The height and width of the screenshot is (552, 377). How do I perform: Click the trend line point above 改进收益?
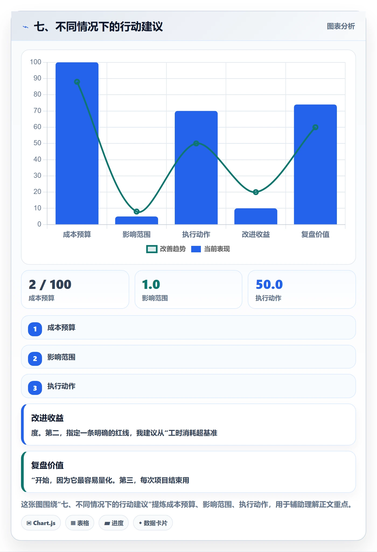click(256, 192)
